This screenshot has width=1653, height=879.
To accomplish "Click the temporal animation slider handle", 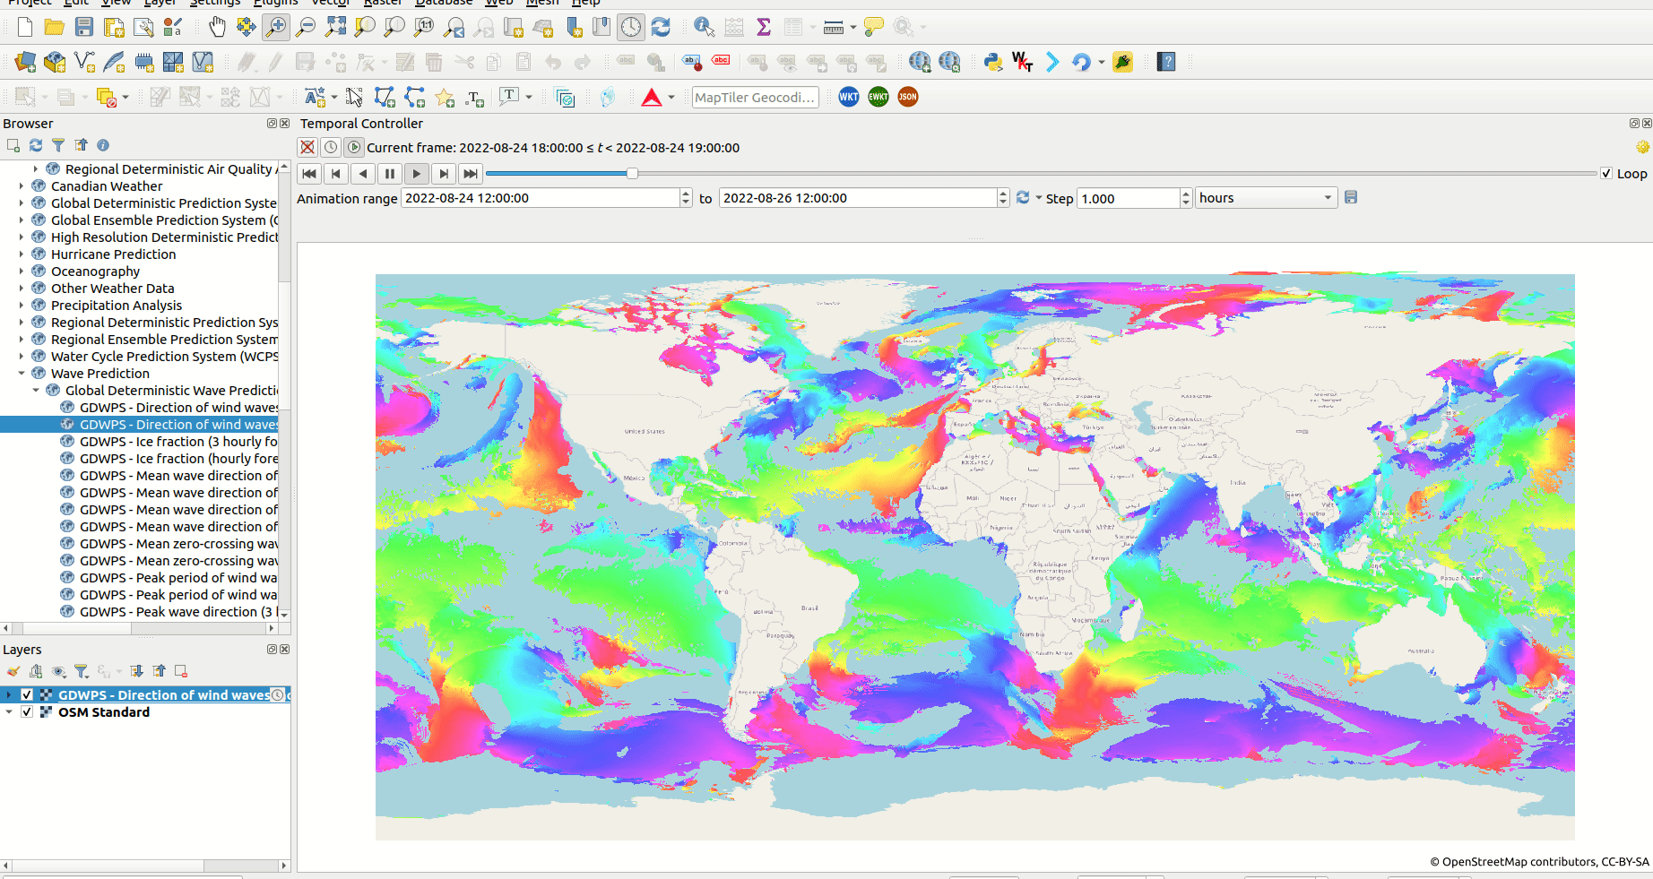I will [632, 174].
